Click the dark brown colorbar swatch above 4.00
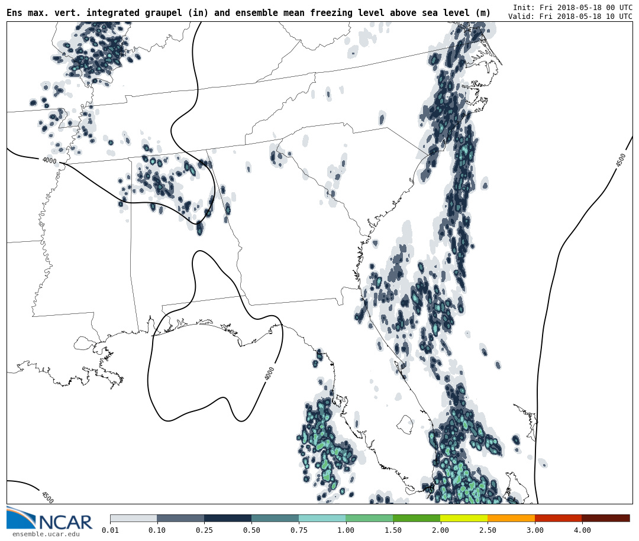Image resolution: width=639 pixels, height=541 pixels. point(605,518)
